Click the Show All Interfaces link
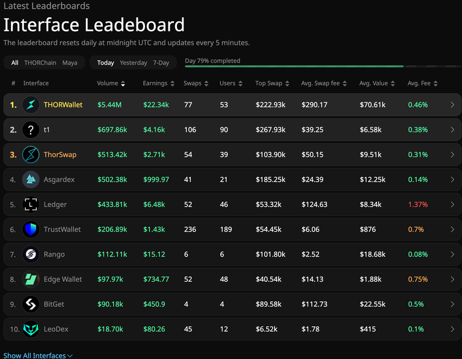Viewport: 462px width, 359px height. click(38, 355)
